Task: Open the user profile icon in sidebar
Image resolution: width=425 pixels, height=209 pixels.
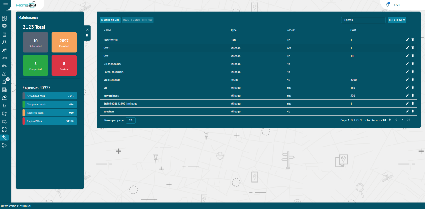Action: 4,42
